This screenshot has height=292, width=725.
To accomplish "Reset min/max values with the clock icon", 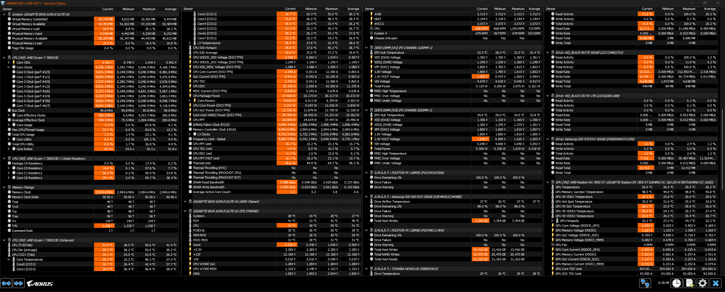I will tap(677, 283).
